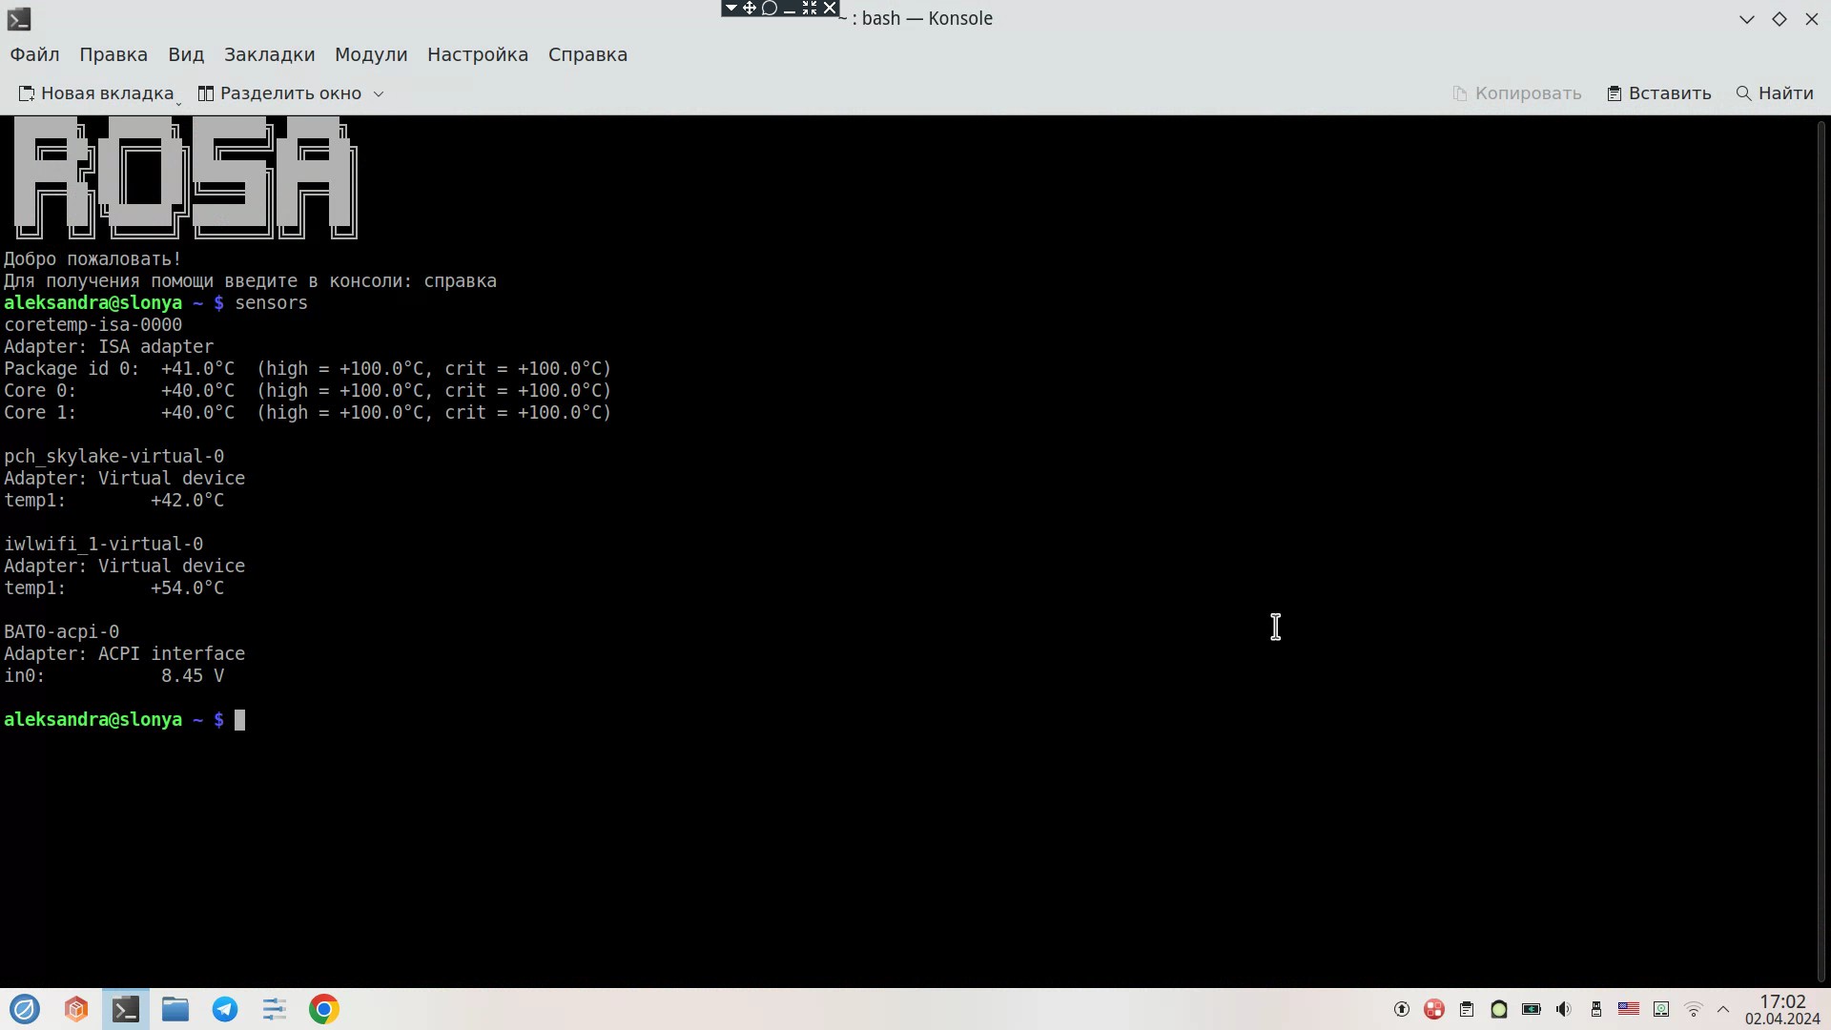Open the Файл menu
The height and width of the screenshot is (1030, 1831).
tap(34, 54)
